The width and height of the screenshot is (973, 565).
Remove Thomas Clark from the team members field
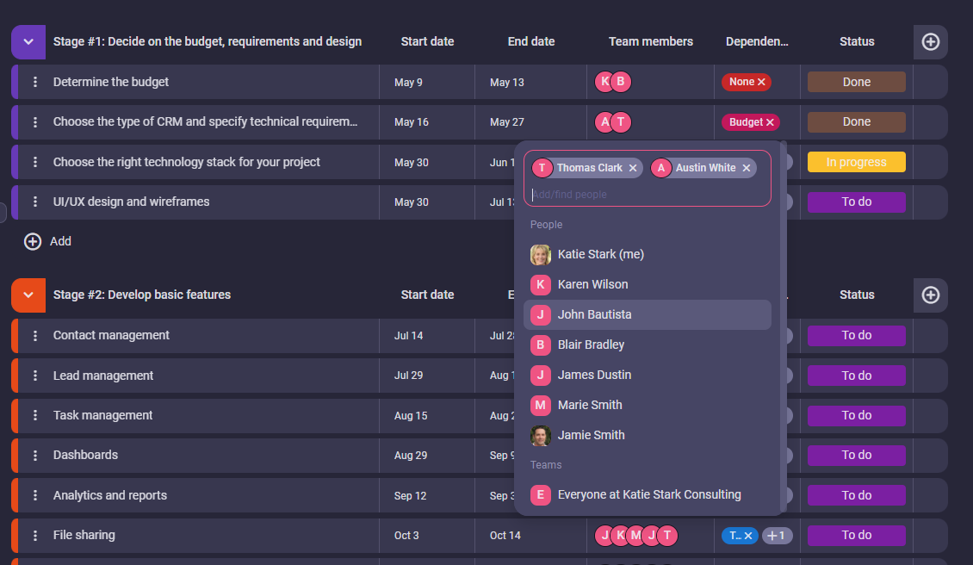click(633, 168)
